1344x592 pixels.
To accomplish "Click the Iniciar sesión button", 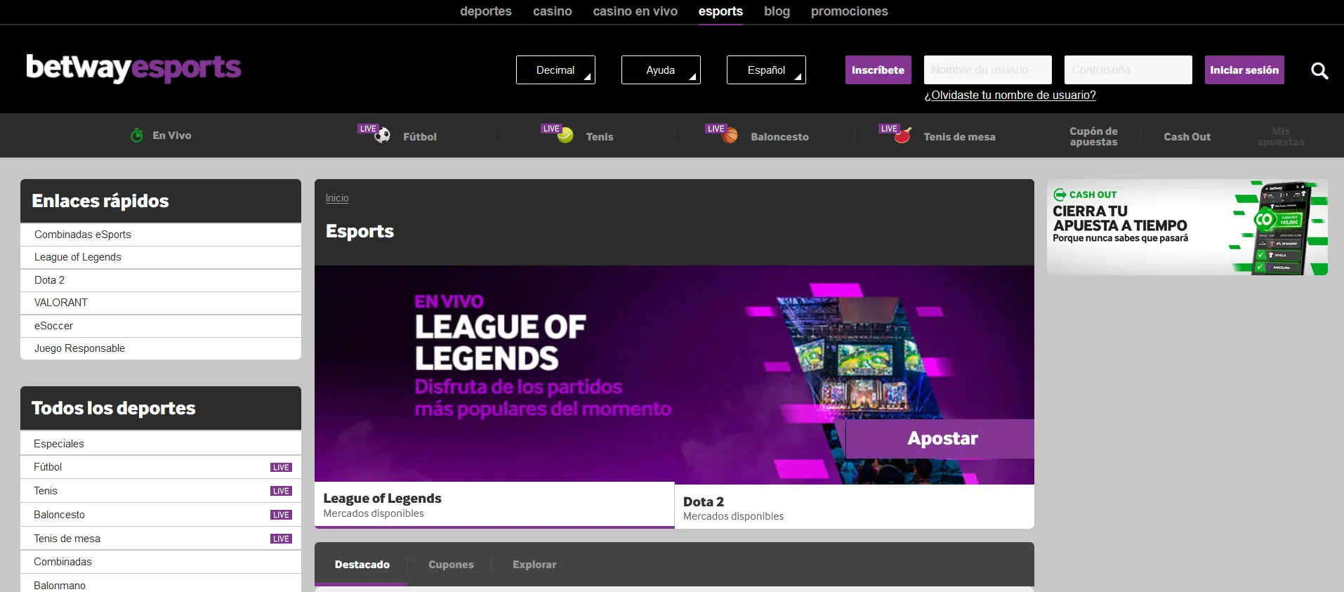I will pyautogui.click(x=1244, y=70).
